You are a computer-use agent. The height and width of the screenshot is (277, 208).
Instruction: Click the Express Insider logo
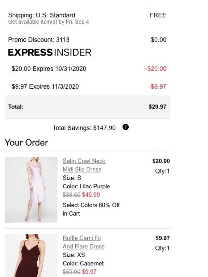point(50,53)
